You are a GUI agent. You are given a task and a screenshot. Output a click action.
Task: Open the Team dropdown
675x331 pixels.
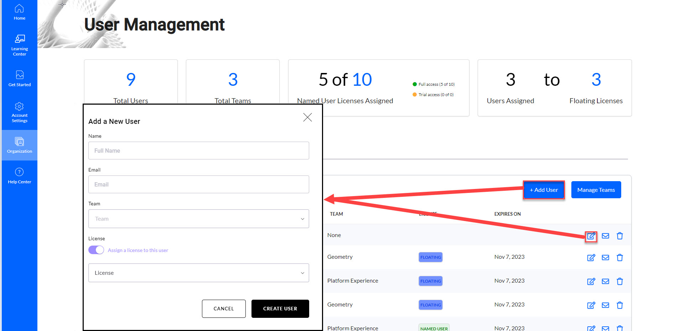(x=199, y=219)
